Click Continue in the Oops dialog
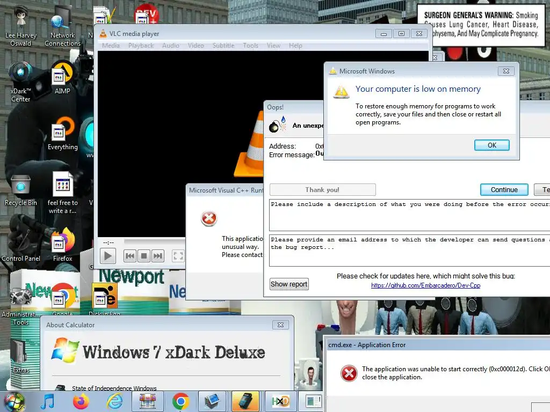 (504, 189)
